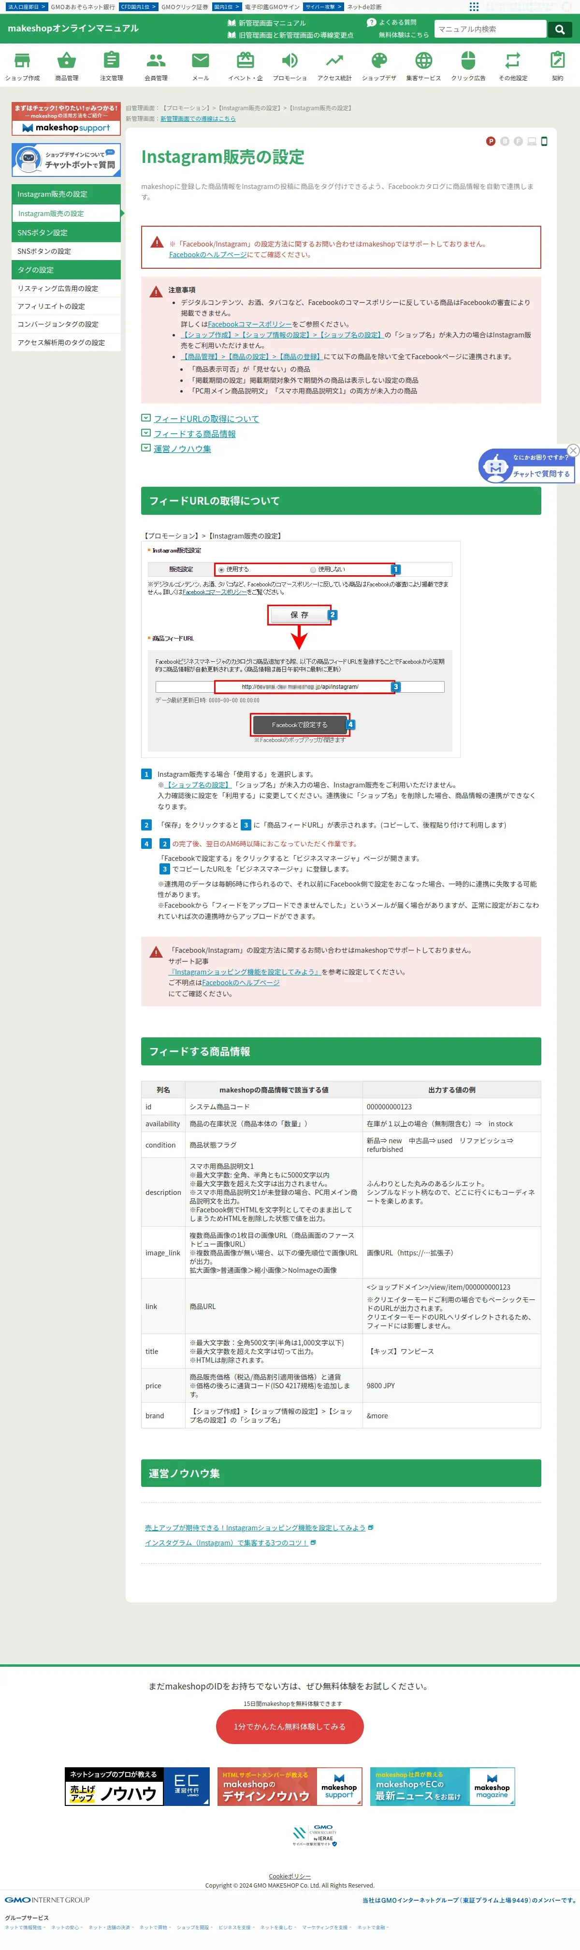
Task: Open 新管理画面での導線はこちら link
Action: coord(198,119)
